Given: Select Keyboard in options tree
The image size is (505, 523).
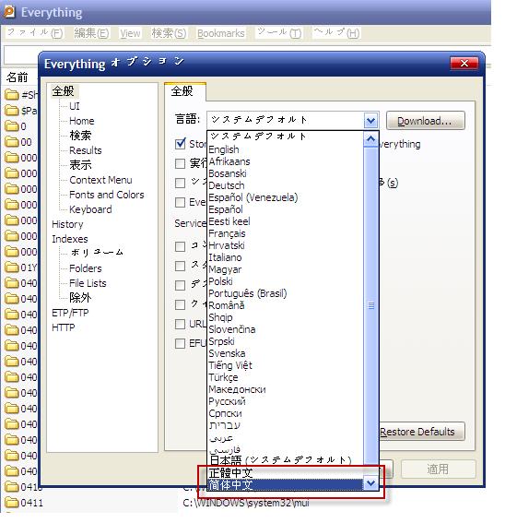Looking at the screenshot, I should tap(90, 209).
